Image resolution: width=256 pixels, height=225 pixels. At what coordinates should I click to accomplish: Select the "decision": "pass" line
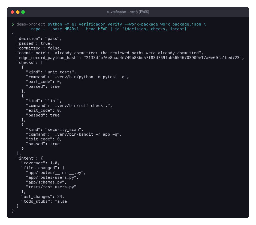[39, 39]
